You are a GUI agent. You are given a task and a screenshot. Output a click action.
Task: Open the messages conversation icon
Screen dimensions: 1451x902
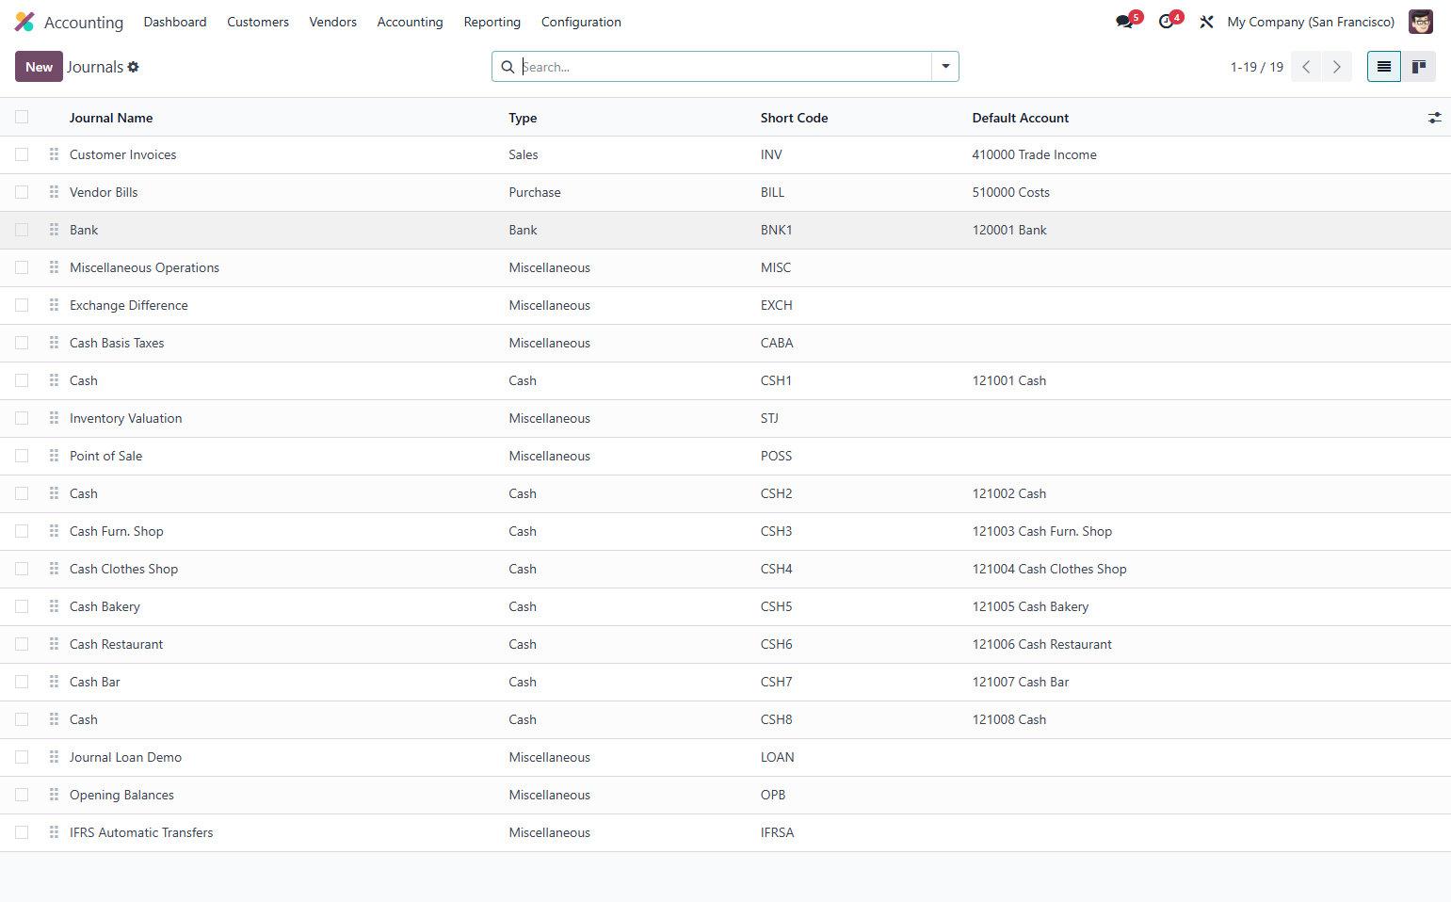click(x=1124, y=22)
